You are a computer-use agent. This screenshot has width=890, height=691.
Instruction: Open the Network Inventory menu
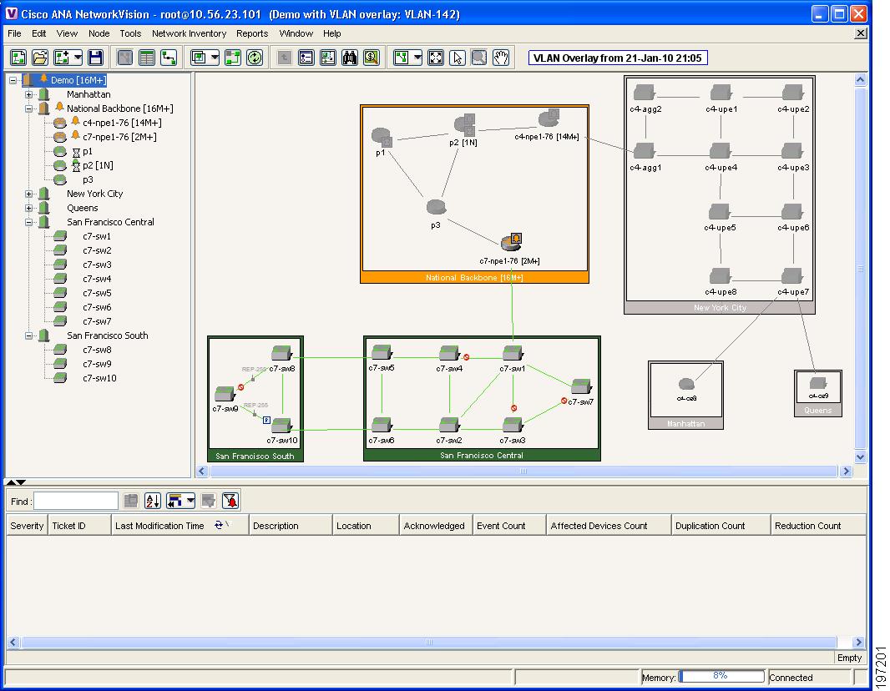(x=189, y=34)
